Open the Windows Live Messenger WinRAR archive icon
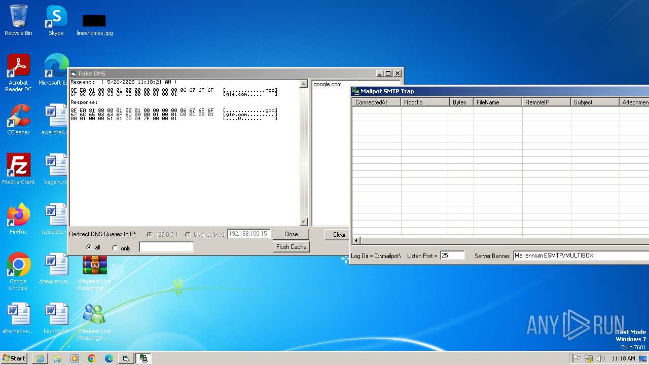Viewport: 649px width, 365px height. pyautogui.click(x=94, y=273)
